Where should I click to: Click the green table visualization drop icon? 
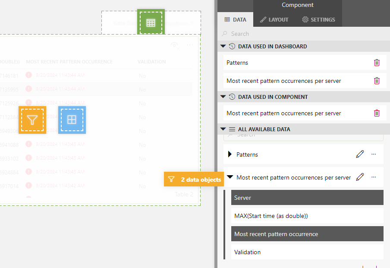(151, 22)
